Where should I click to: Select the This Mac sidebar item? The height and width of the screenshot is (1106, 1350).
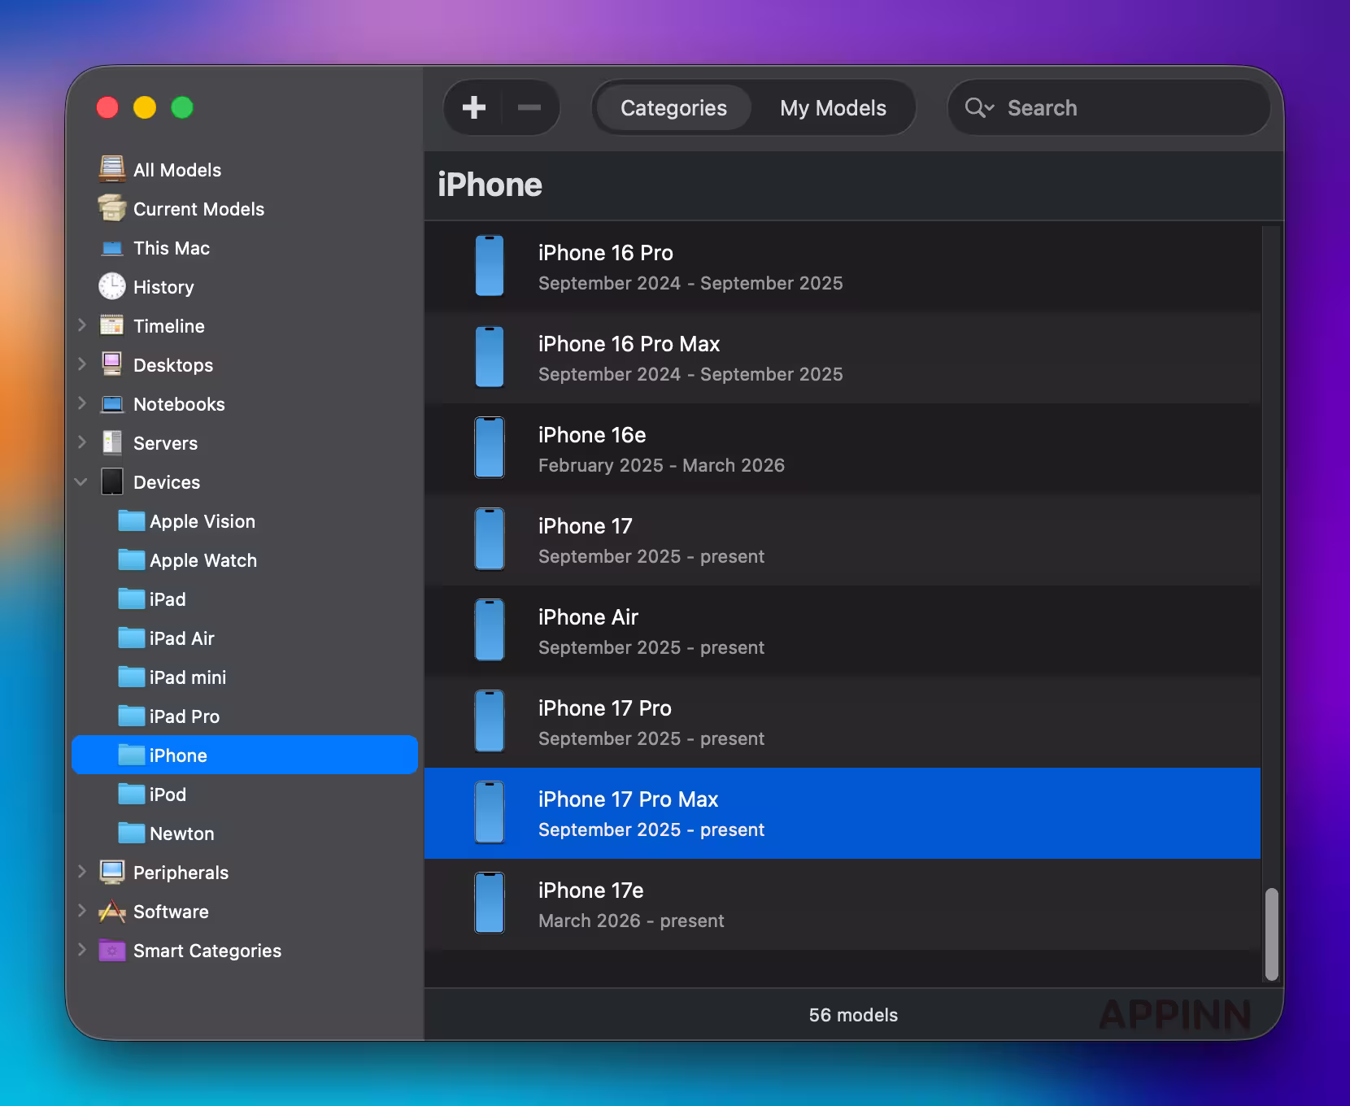tap(171, 248)
